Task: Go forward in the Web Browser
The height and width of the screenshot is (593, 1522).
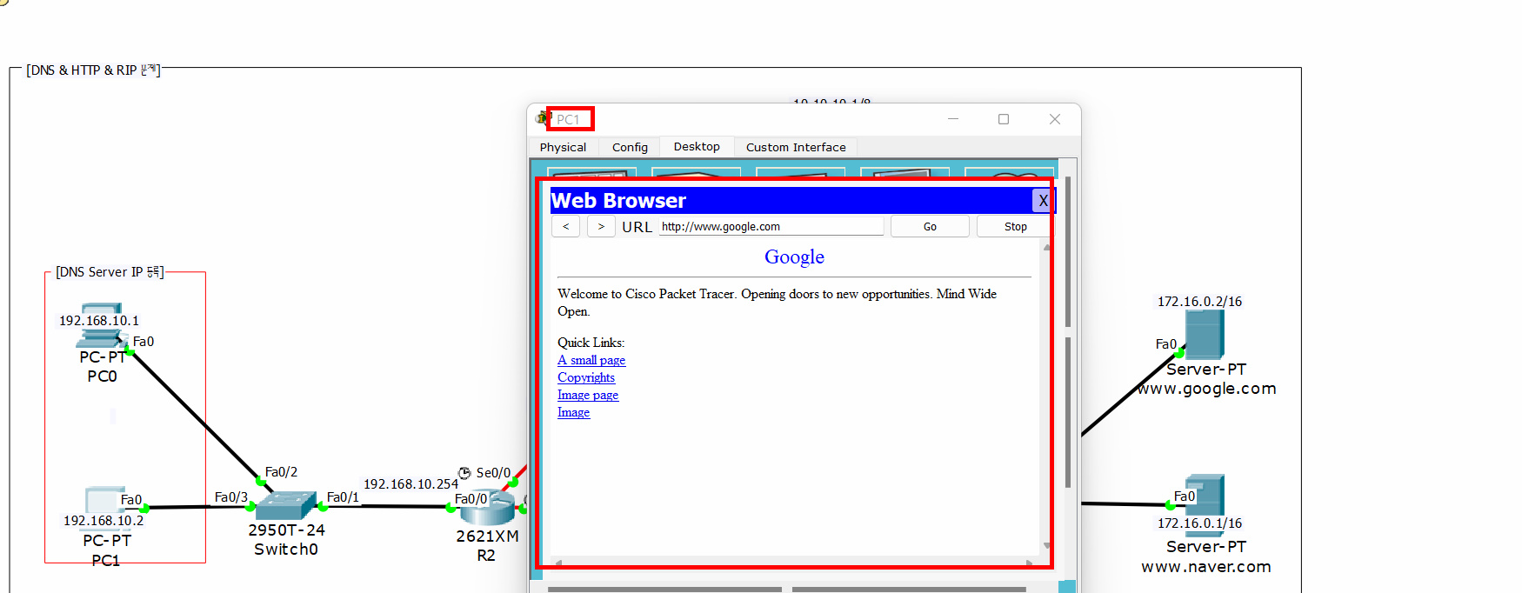Action: [x=601, y=226]
